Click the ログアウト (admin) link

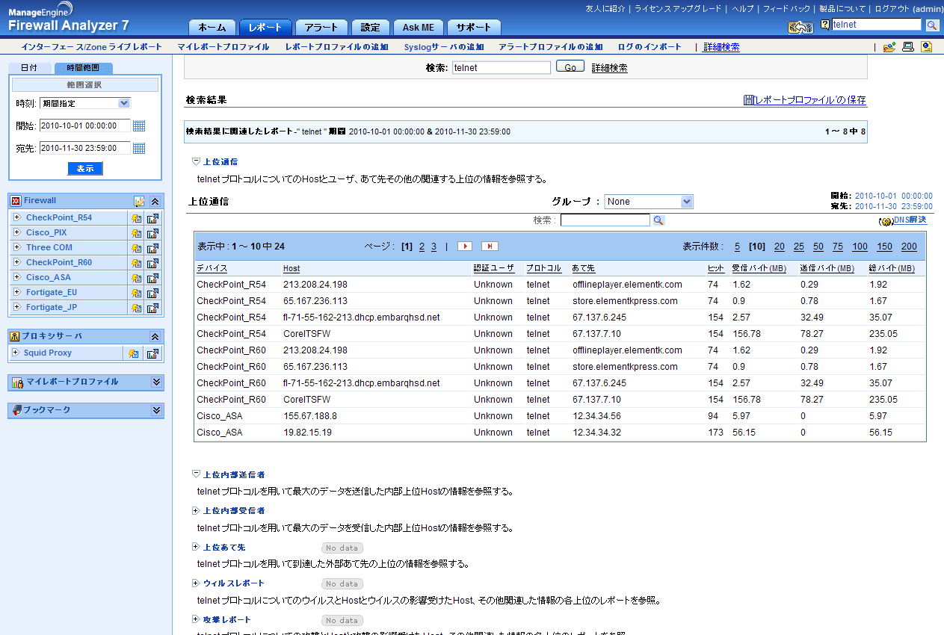click(x=909, y=9)
